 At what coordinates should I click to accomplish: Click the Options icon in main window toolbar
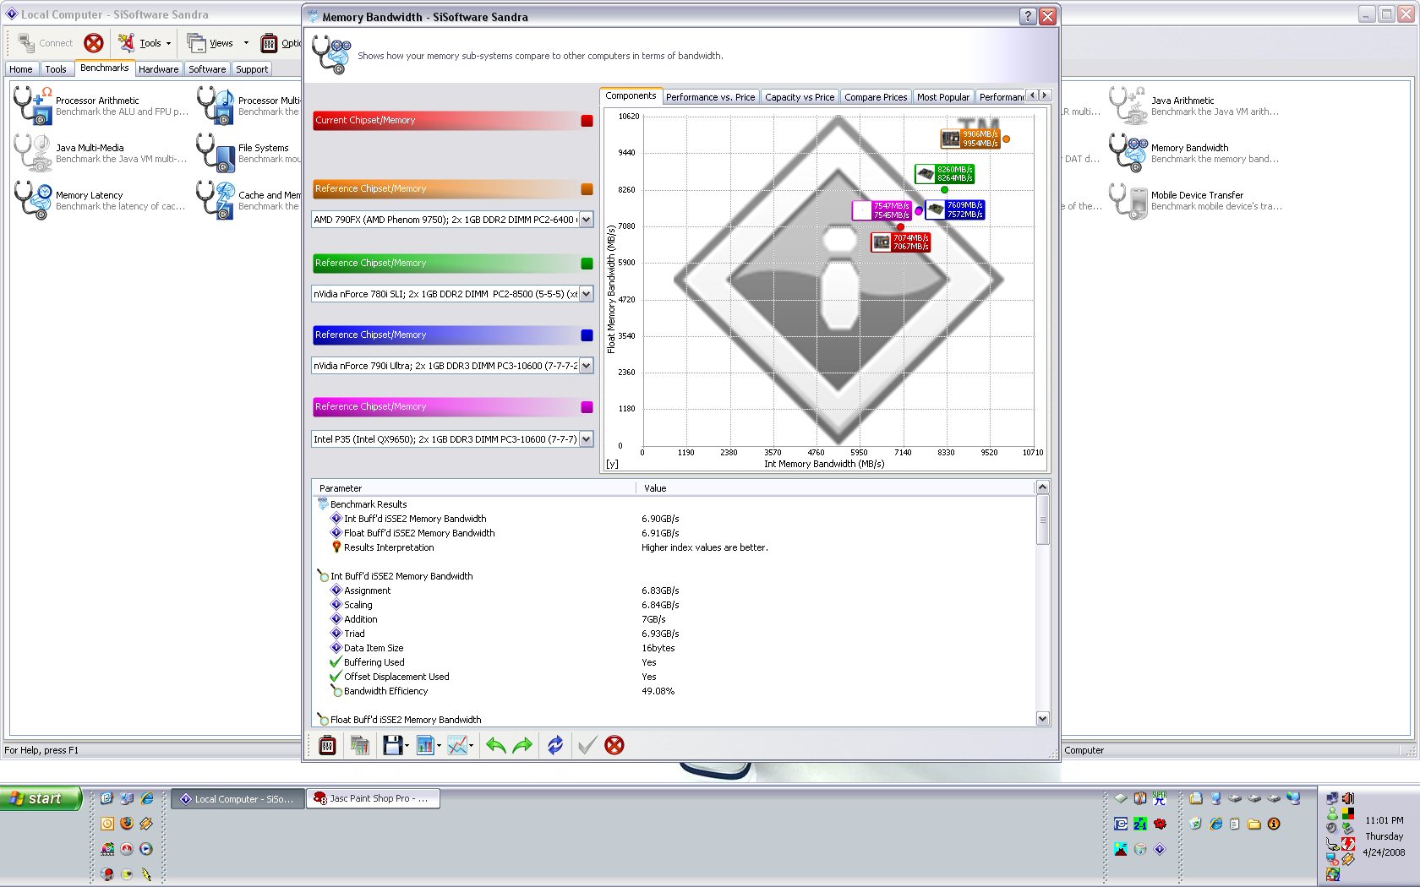[269, 43]
